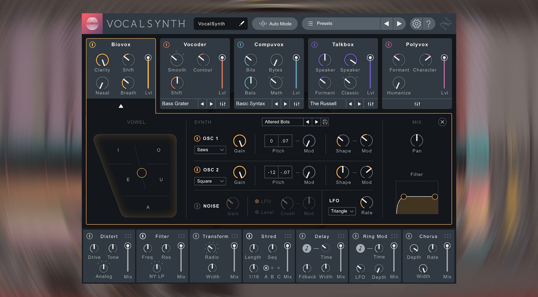Open the settings gear in header

coord(416,24)
